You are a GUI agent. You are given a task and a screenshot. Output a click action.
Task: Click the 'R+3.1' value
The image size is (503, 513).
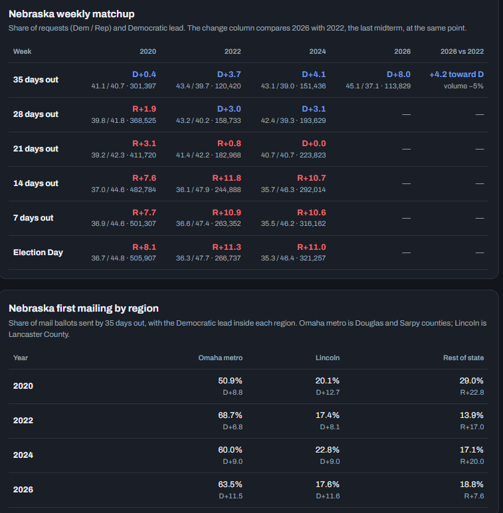coord(144,144)
